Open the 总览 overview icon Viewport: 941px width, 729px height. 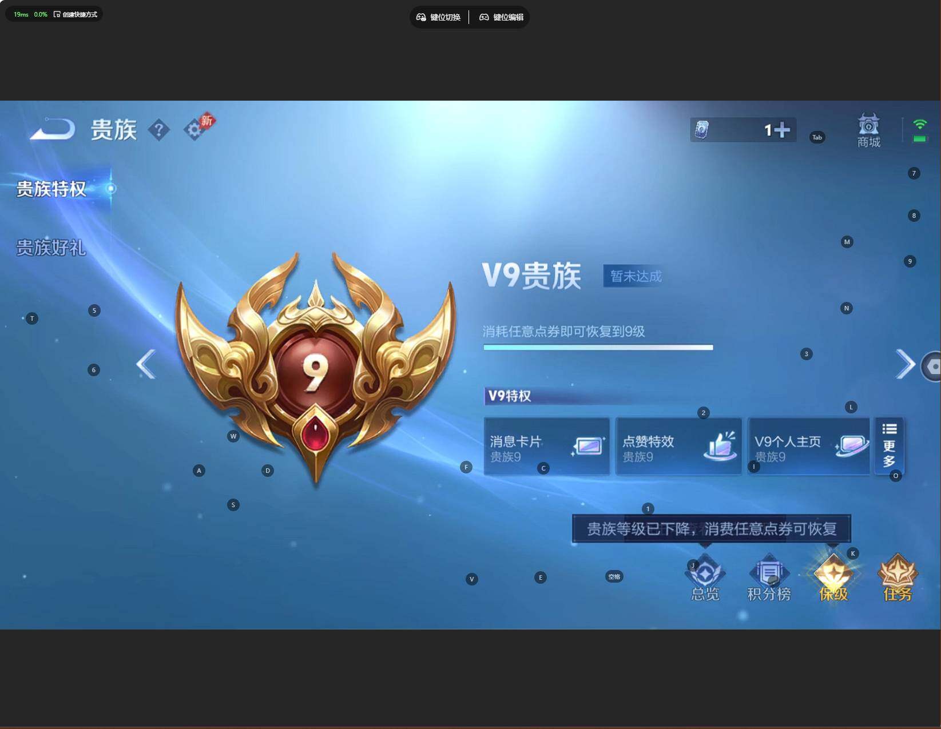705,578
